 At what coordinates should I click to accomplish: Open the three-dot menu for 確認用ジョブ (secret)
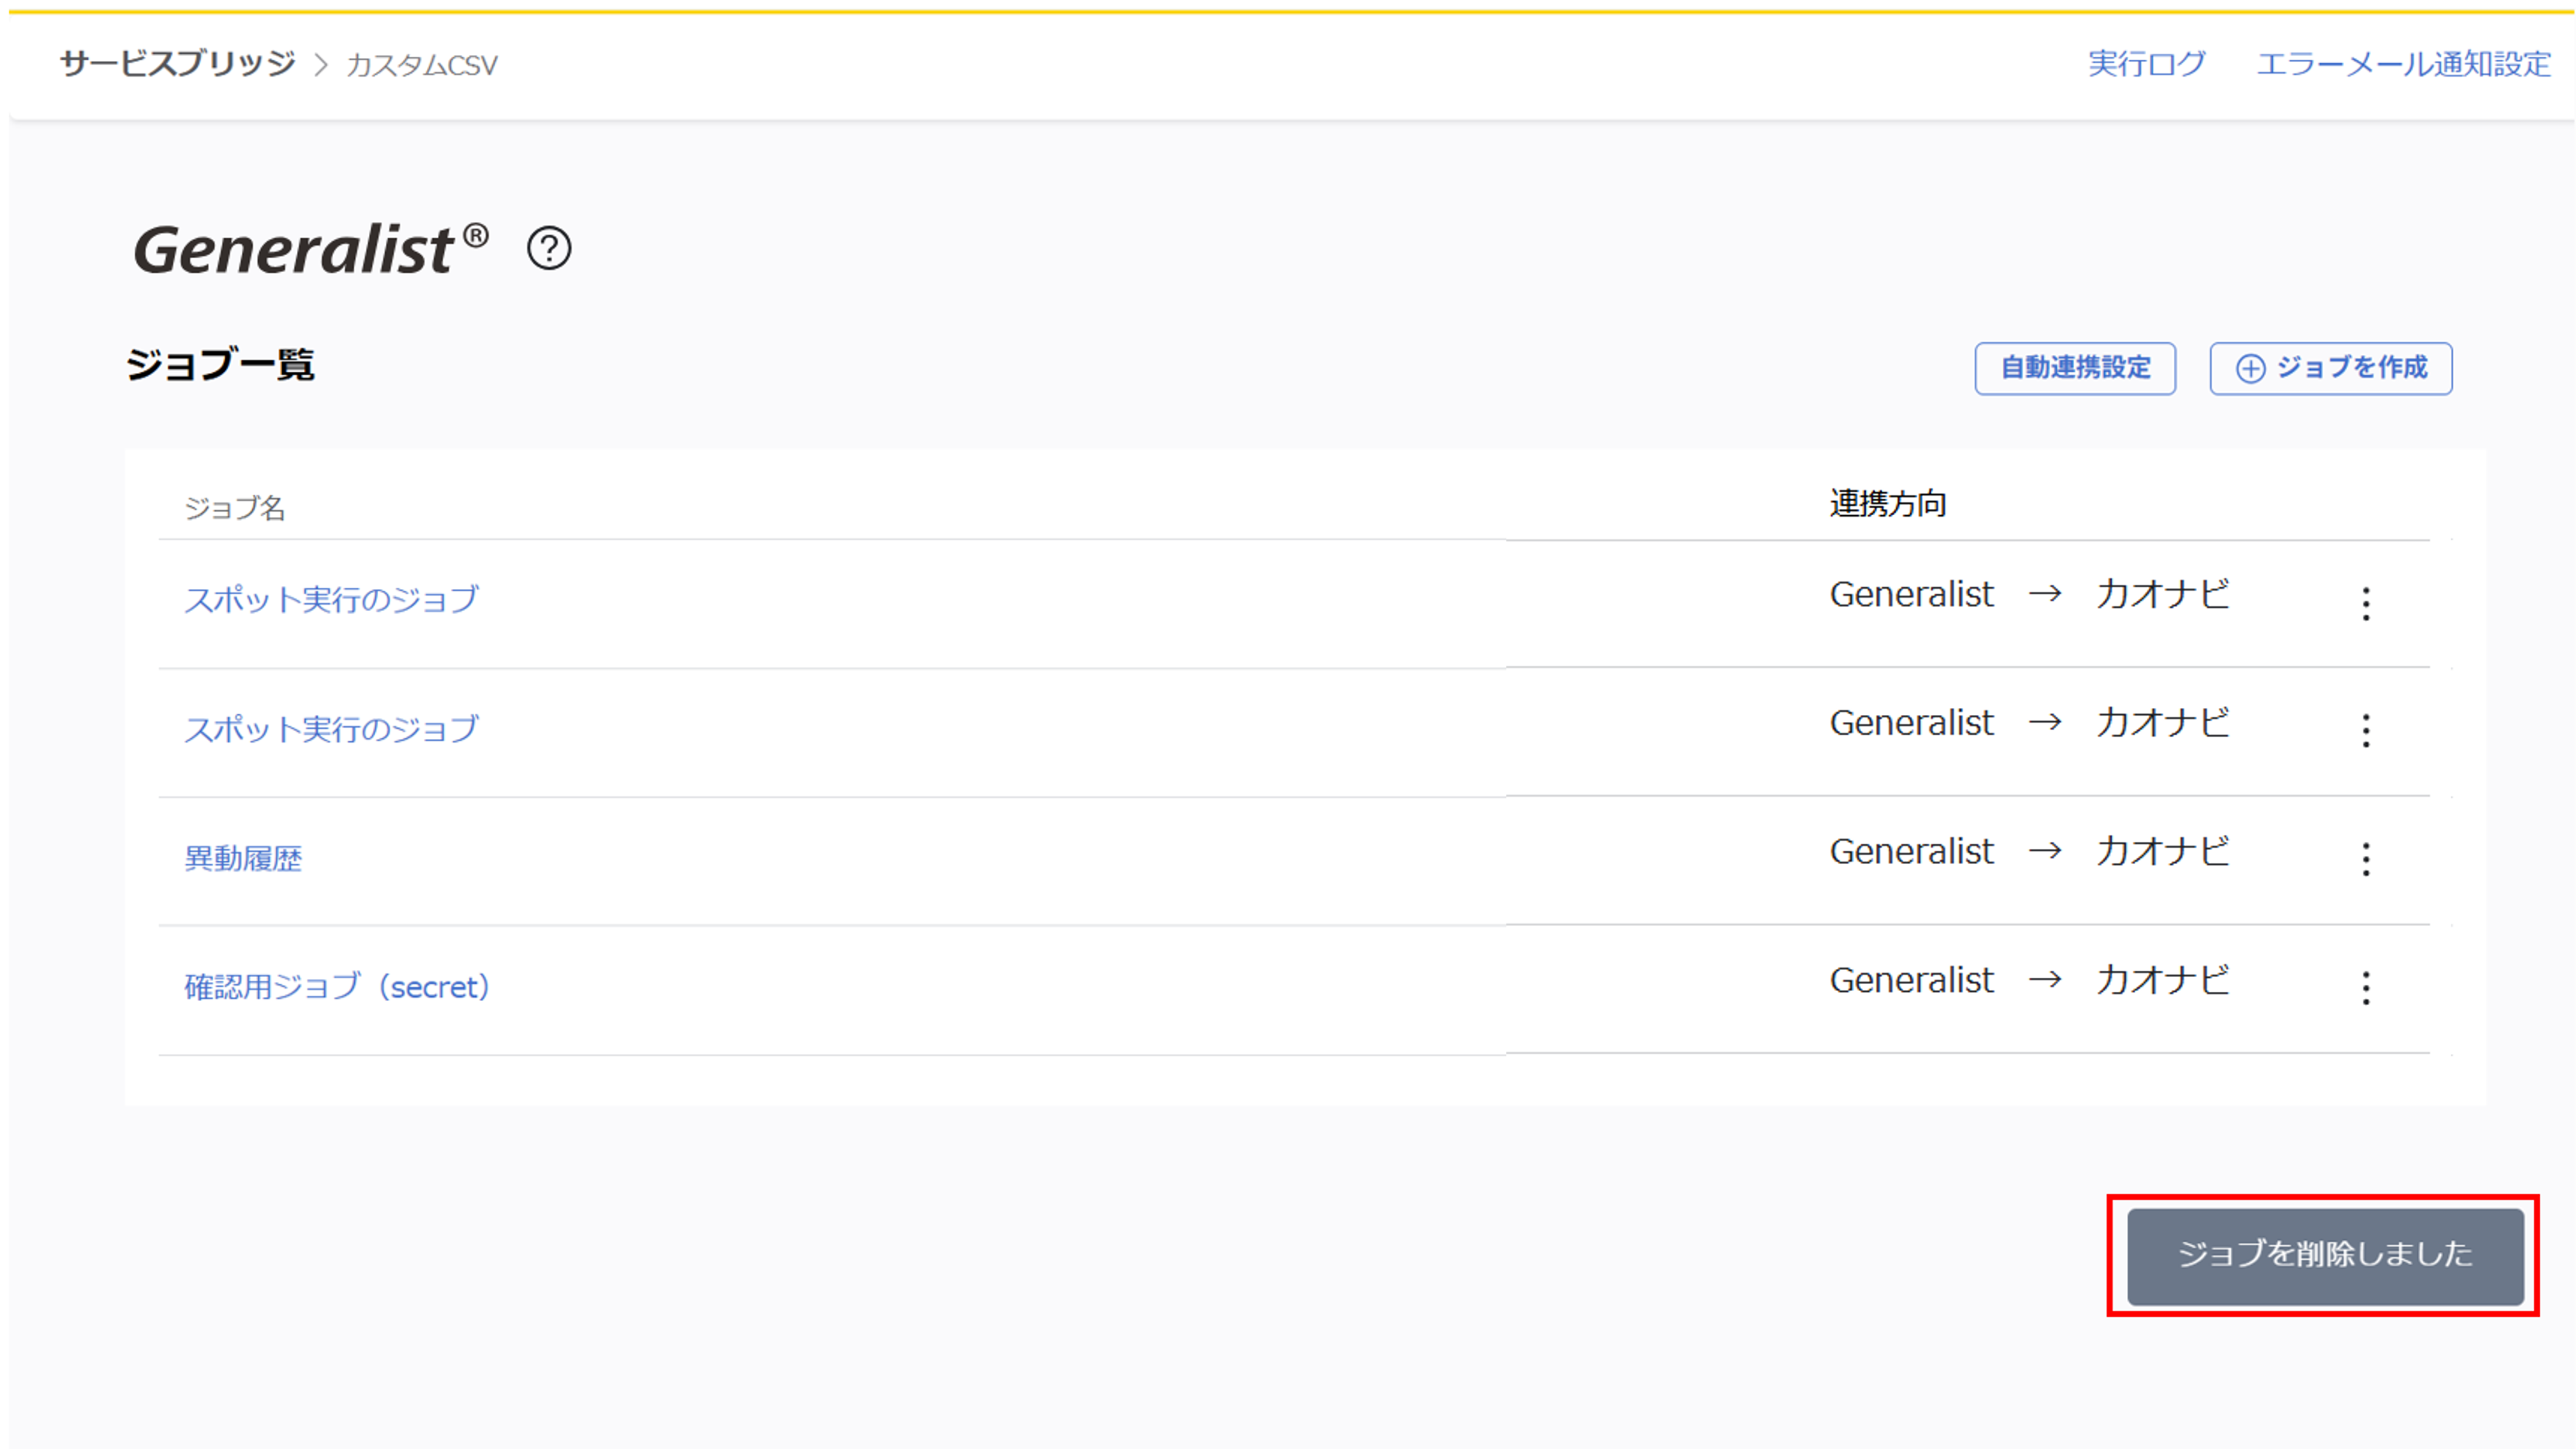(x=2365, y=988)
